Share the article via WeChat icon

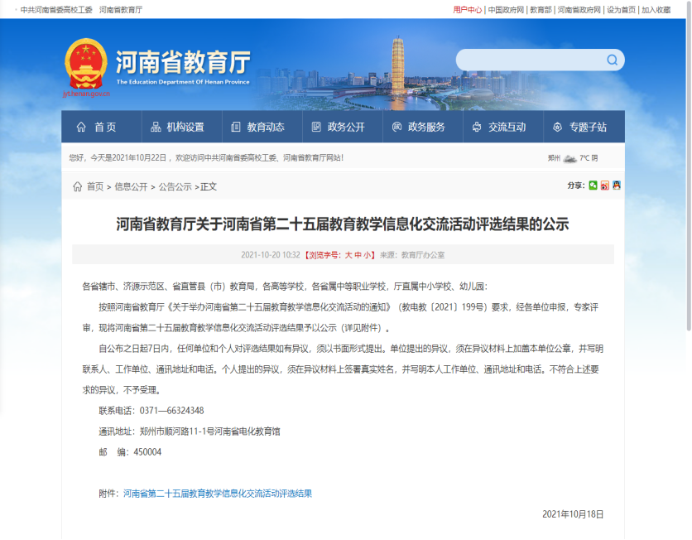(x=593, y=186)
